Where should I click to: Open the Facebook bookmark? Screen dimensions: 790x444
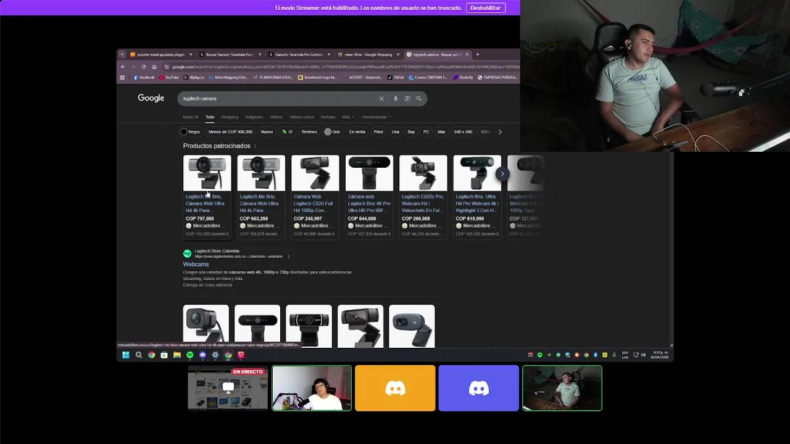pos(144,78)
